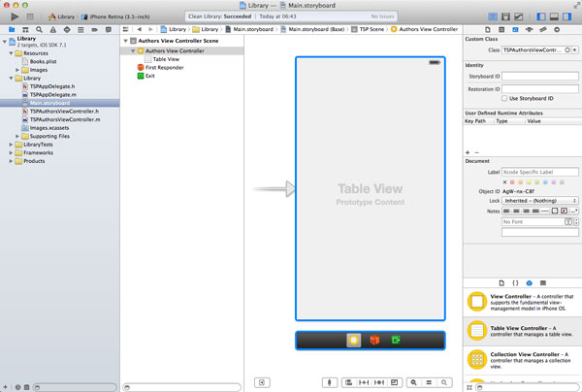Viewport: 582px width, 392px height.
Task: Run the project with the Play button
Action: (x=15, y=16)
